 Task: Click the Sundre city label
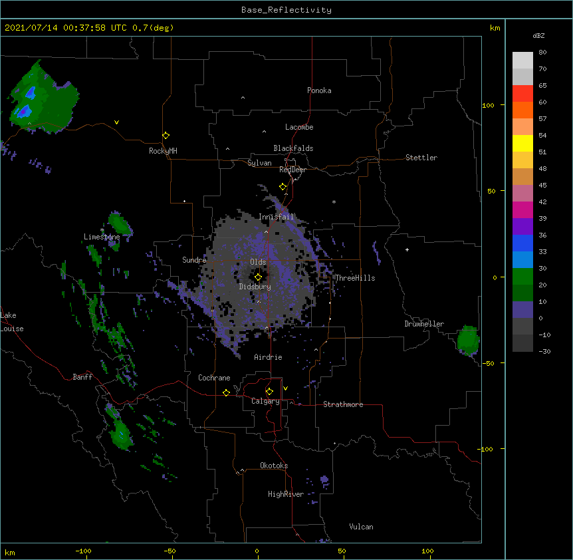(x=194, y=260)
